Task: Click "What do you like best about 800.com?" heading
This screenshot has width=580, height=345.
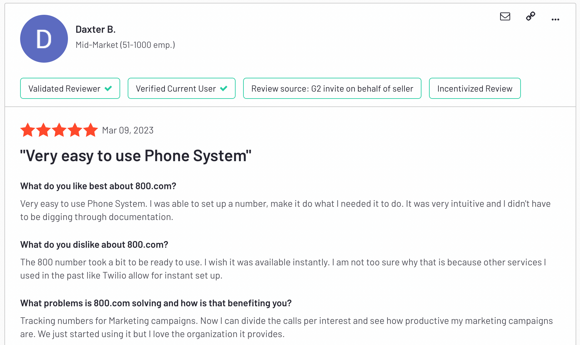Action: [98, 186]
